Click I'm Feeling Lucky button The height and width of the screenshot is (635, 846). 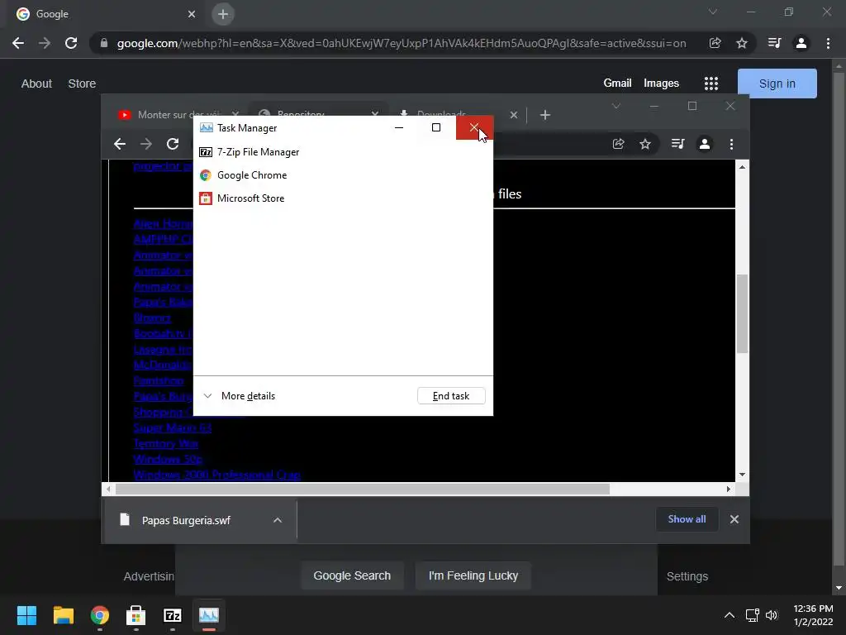pos(473,575)
